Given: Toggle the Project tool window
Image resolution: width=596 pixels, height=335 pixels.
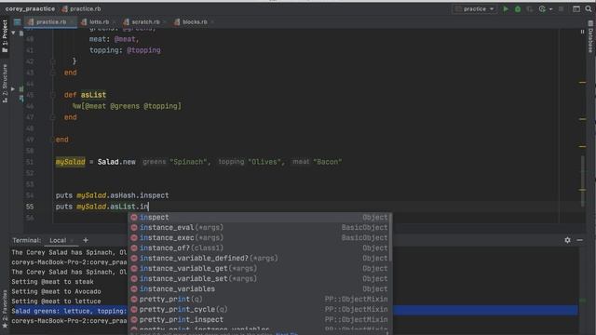Looking at the screenshot, I should tap(5, 35).
